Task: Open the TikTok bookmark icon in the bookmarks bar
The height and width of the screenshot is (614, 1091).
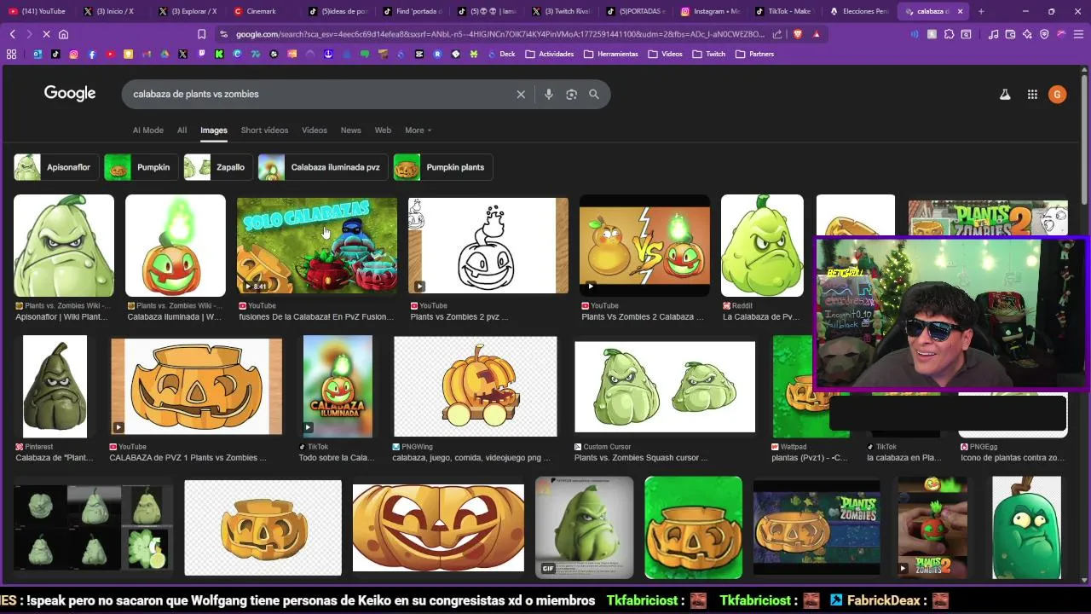Action: pyautogui.click(x=55, y=54)
